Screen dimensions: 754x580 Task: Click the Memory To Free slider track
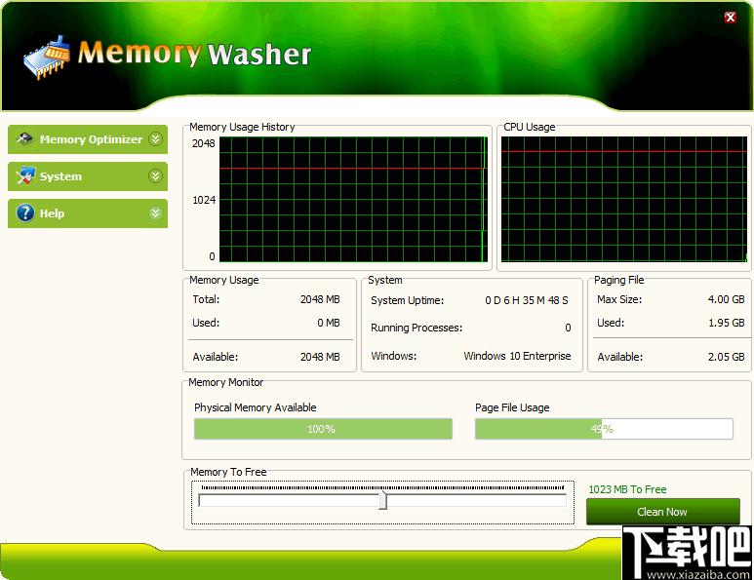pos(382,501)
